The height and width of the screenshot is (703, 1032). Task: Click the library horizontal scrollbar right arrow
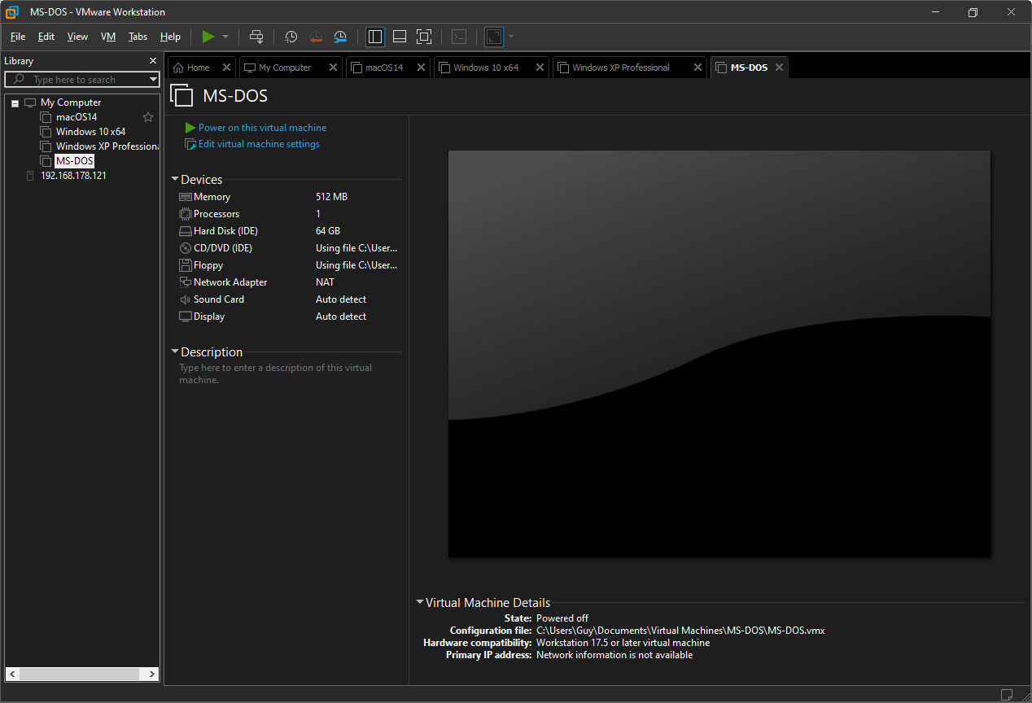point(152,675)
